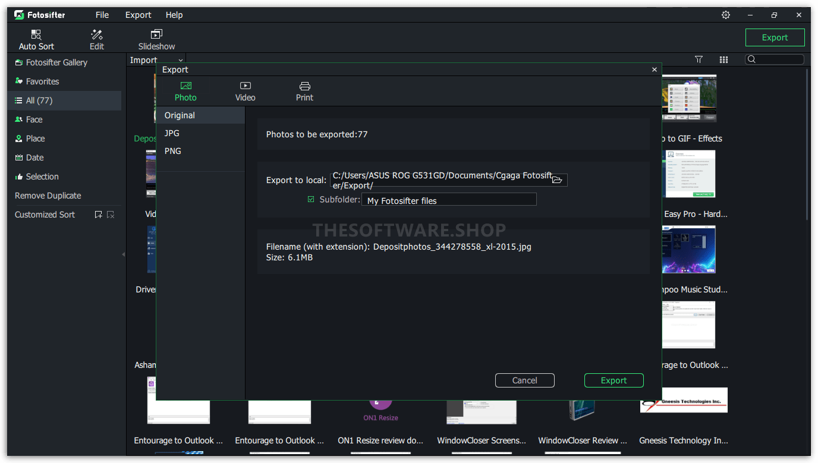Select Gneesis Technology thumbnail
The height and width of the screenshot is (463, 818).
pos(684,400)
